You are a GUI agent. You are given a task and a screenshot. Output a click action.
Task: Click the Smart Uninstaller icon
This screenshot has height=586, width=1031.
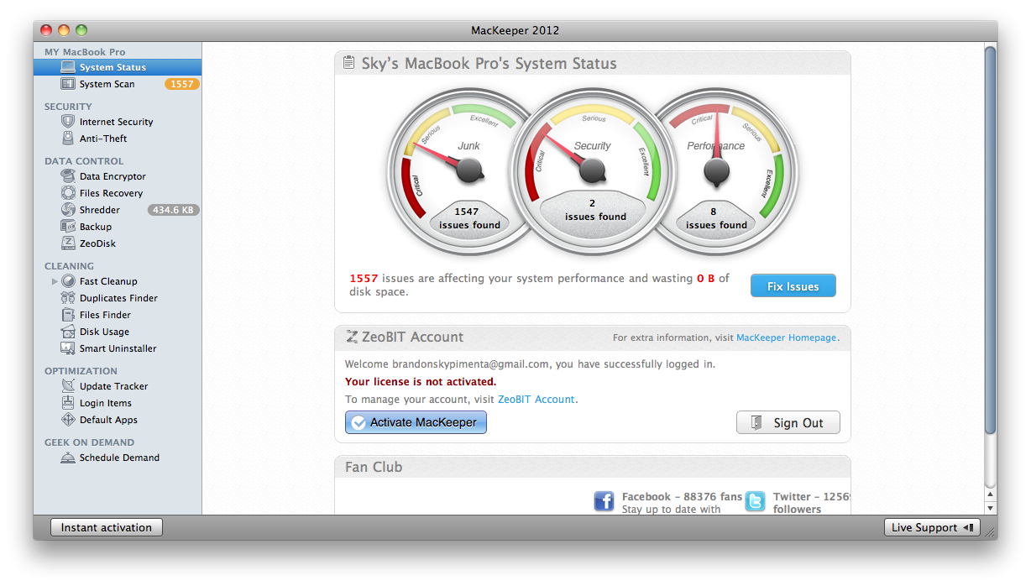click(x=68, y=348)
